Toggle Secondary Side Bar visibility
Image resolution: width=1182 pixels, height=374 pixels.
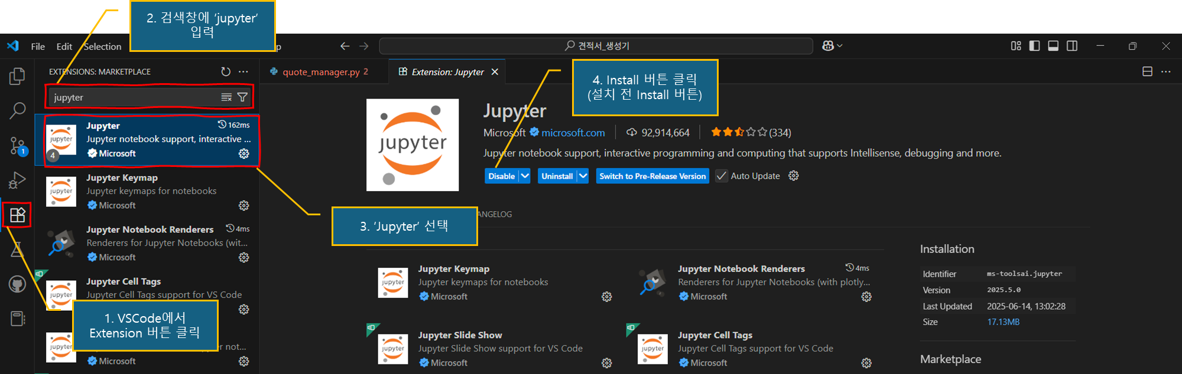[x=1072, y=46]
